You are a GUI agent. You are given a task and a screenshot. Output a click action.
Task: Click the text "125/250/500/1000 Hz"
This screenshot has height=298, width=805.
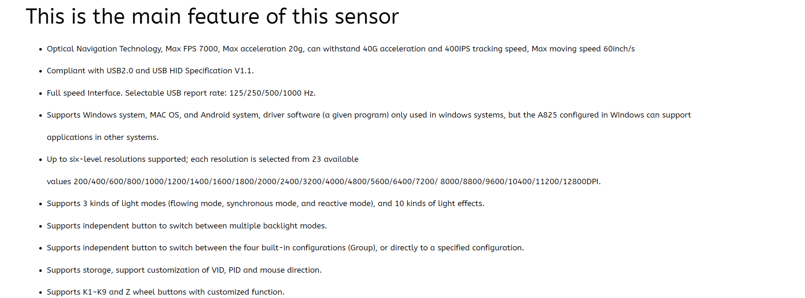272,93
